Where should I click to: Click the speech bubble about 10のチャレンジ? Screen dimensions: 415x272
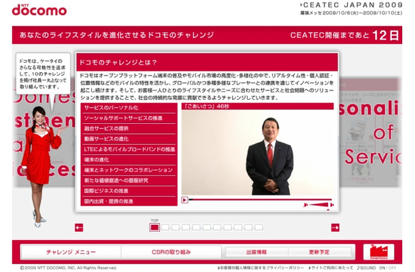tap(43, 74)
